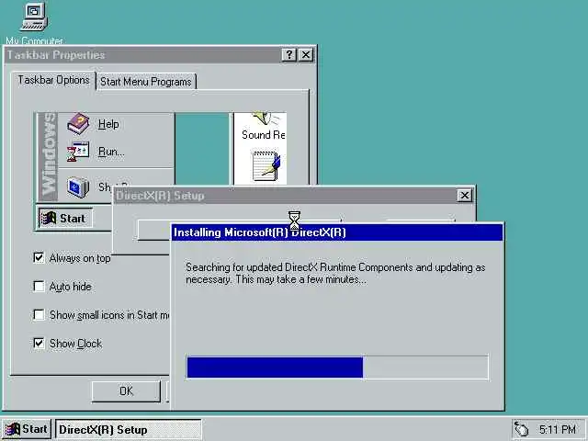Click the Installing Microsoft(R) DirectX(R) title bar
Screen dimensions: 588x441
click(337, 232)
